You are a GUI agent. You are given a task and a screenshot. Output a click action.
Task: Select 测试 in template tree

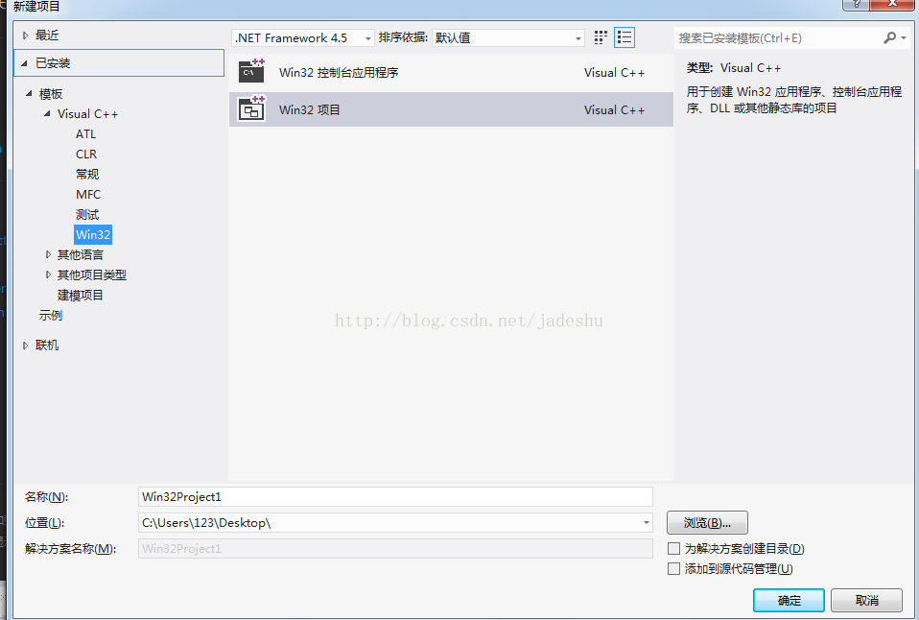tap(87, 215)
